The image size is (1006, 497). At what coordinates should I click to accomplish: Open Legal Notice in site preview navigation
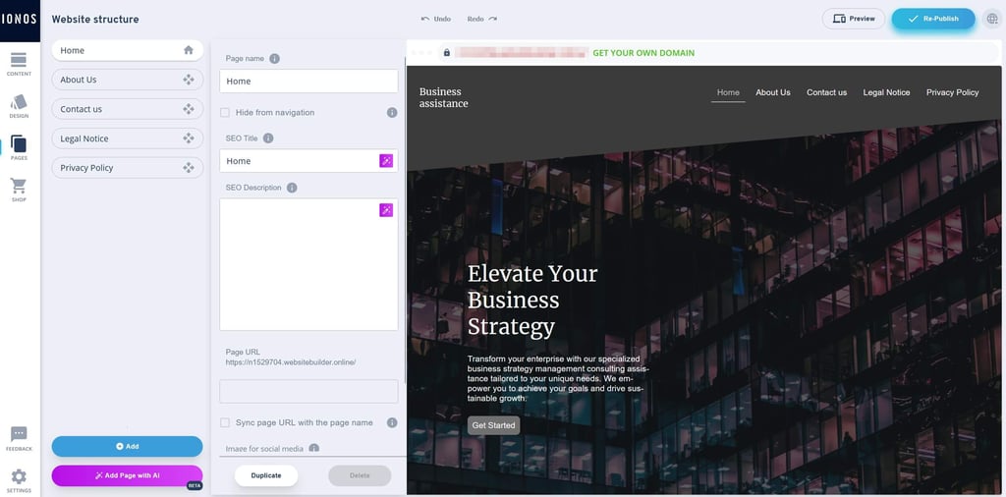pyautogui.click(x=886, y=92)
